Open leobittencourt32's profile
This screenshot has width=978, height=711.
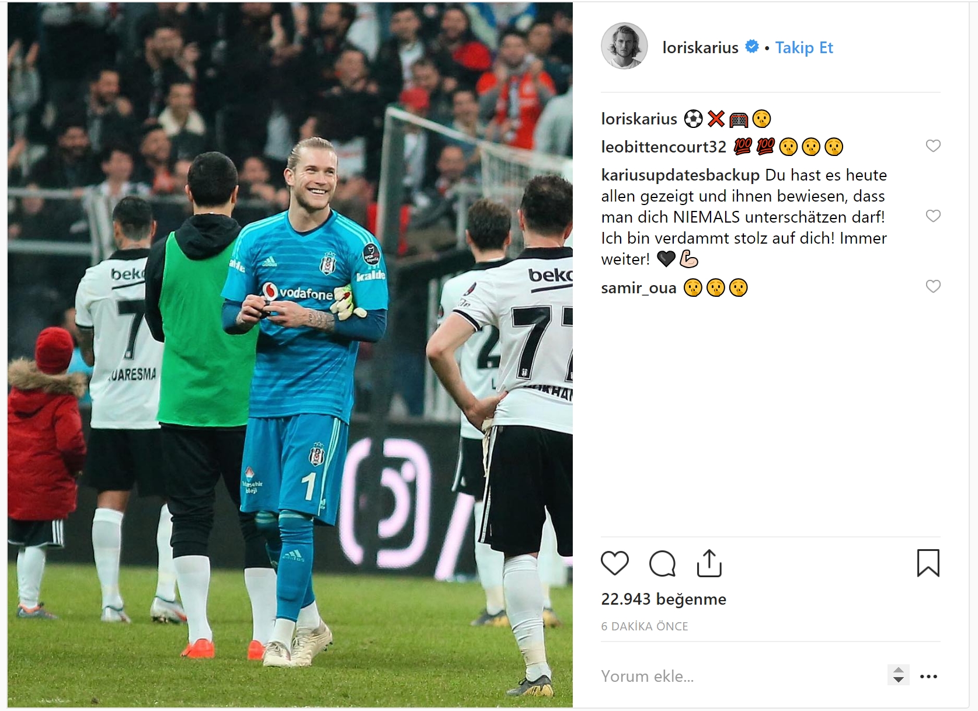click(x=664, y=147)
